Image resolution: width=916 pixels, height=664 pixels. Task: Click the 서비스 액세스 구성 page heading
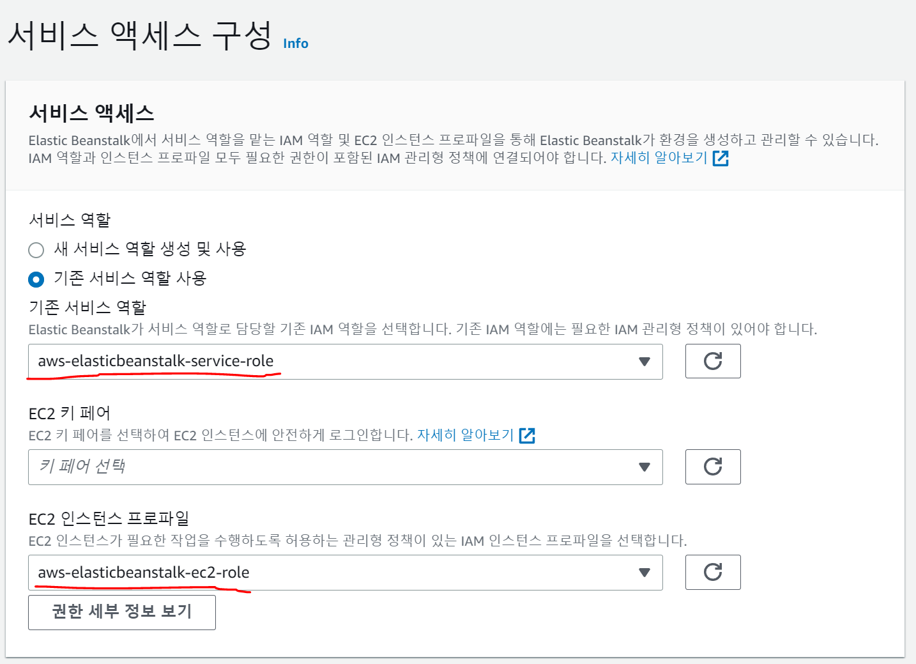[x=140, y=35]
